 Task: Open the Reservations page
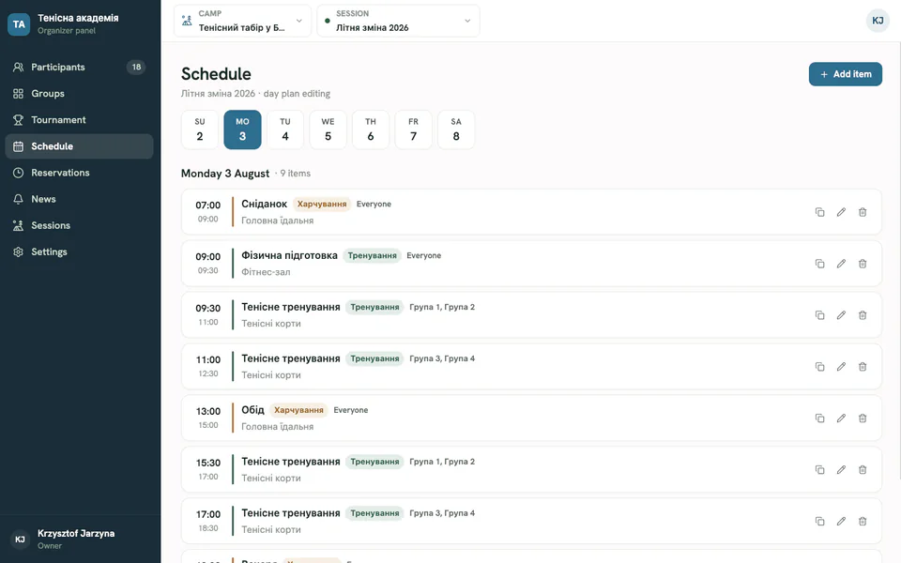point(79,173)
